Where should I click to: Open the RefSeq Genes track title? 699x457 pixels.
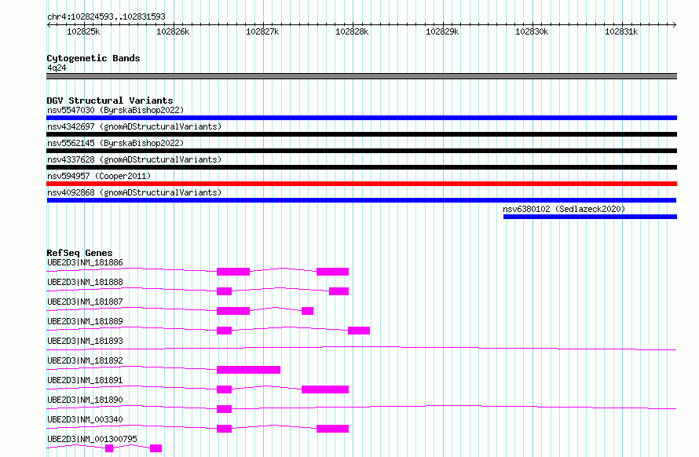pyautogui.click(x=79, y=254)
